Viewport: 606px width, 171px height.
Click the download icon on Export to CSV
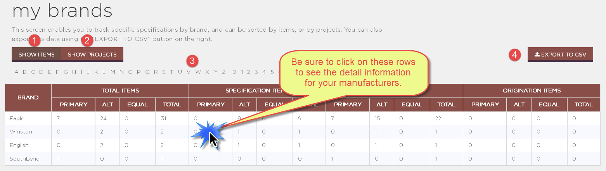pos(537,55)
